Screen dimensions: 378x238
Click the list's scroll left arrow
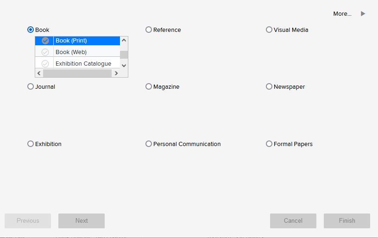[39, 73]
